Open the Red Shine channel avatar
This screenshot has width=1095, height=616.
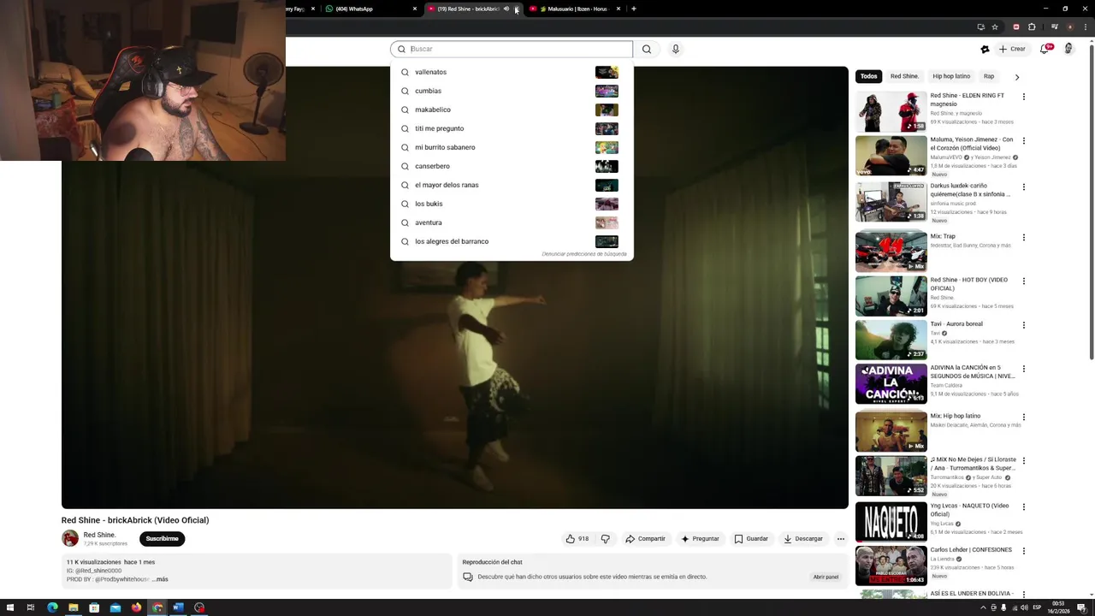[x=70, y=538]
